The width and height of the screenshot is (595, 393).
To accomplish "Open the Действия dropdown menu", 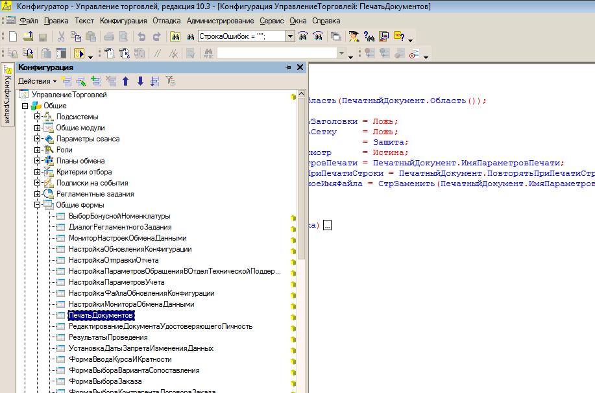I will pyautogui.click(x=37, y=81).
